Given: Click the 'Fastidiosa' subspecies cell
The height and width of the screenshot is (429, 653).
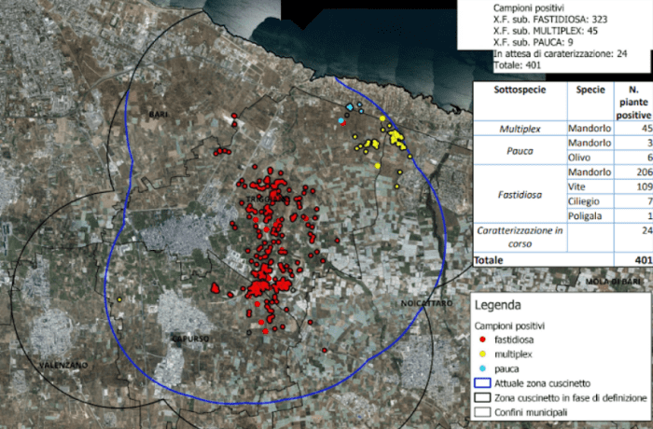Looking at the screenshot, I should click(520, 195).
